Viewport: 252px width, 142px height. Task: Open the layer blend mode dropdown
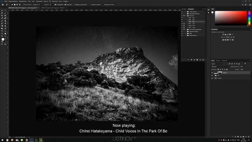220,67
